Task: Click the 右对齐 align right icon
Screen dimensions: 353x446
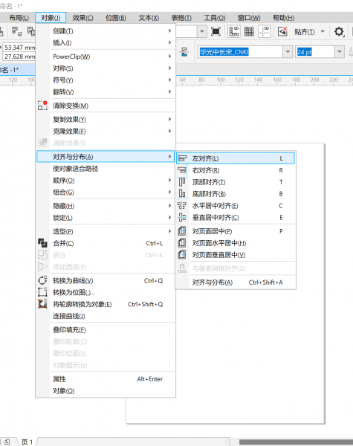Action: click(182, 170)
